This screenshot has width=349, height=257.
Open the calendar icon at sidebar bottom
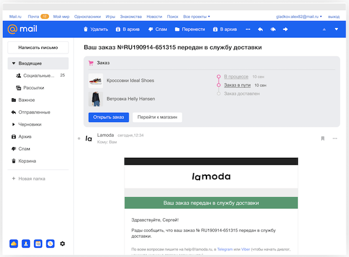38,244
